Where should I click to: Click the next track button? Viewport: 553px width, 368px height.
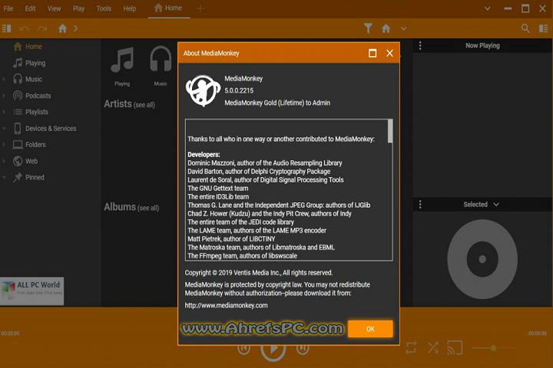click(x=303, y=349)
